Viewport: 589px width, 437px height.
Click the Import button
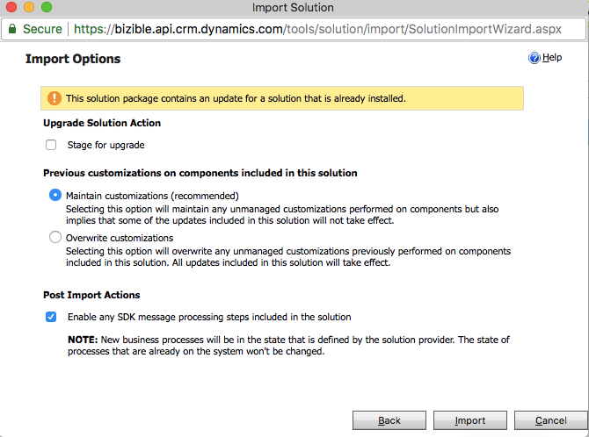click(470, 420)
